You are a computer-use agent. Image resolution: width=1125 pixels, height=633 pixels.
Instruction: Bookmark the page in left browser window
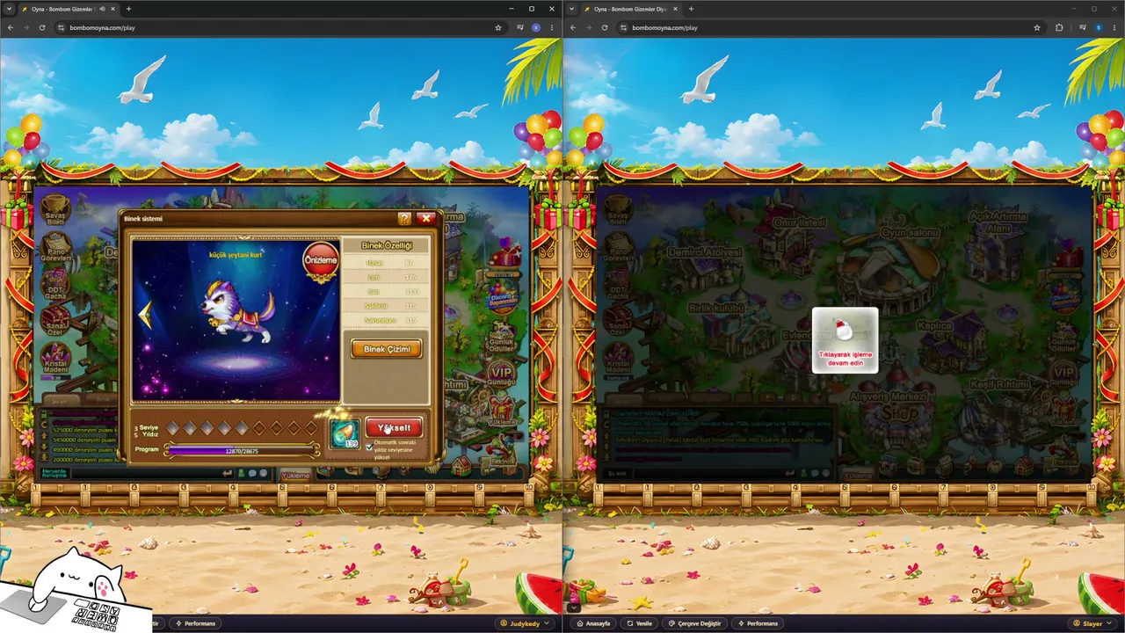click(x=498, y=27)
